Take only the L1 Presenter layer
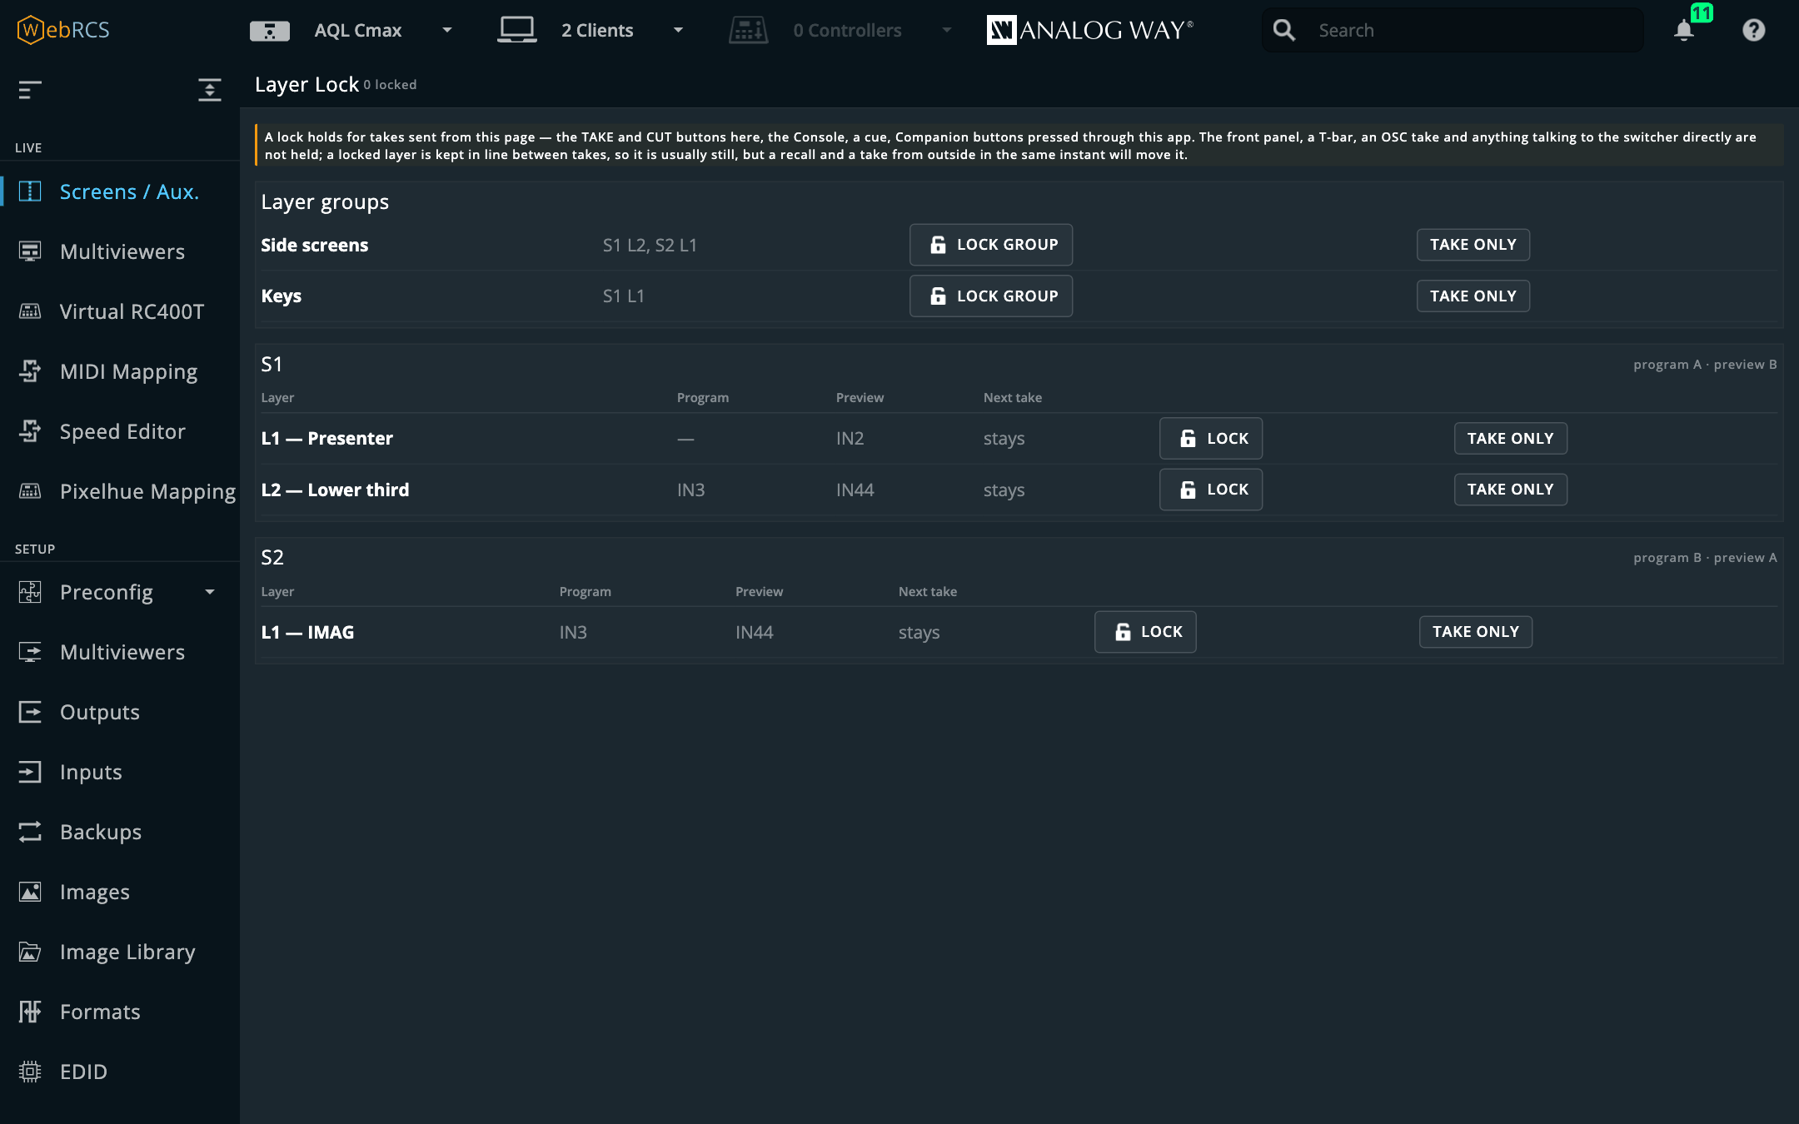The width and height of the screenshot is (1799, 1124). coord(1510,439)
